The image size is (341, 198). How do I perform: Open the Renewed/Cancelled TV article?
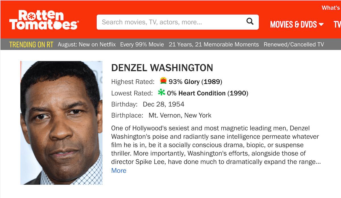click(294, 45)
